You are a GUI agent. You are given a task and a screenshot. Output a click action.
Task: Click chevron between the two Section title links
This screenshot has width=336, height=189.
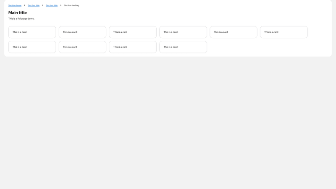tap(43, 5)
